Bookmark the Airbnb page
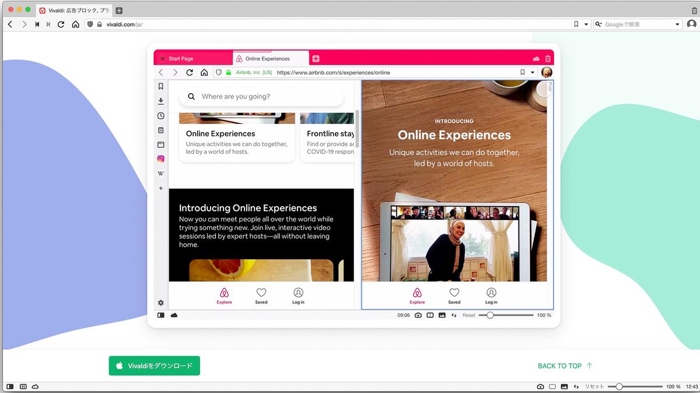 (x=523, y=73)
